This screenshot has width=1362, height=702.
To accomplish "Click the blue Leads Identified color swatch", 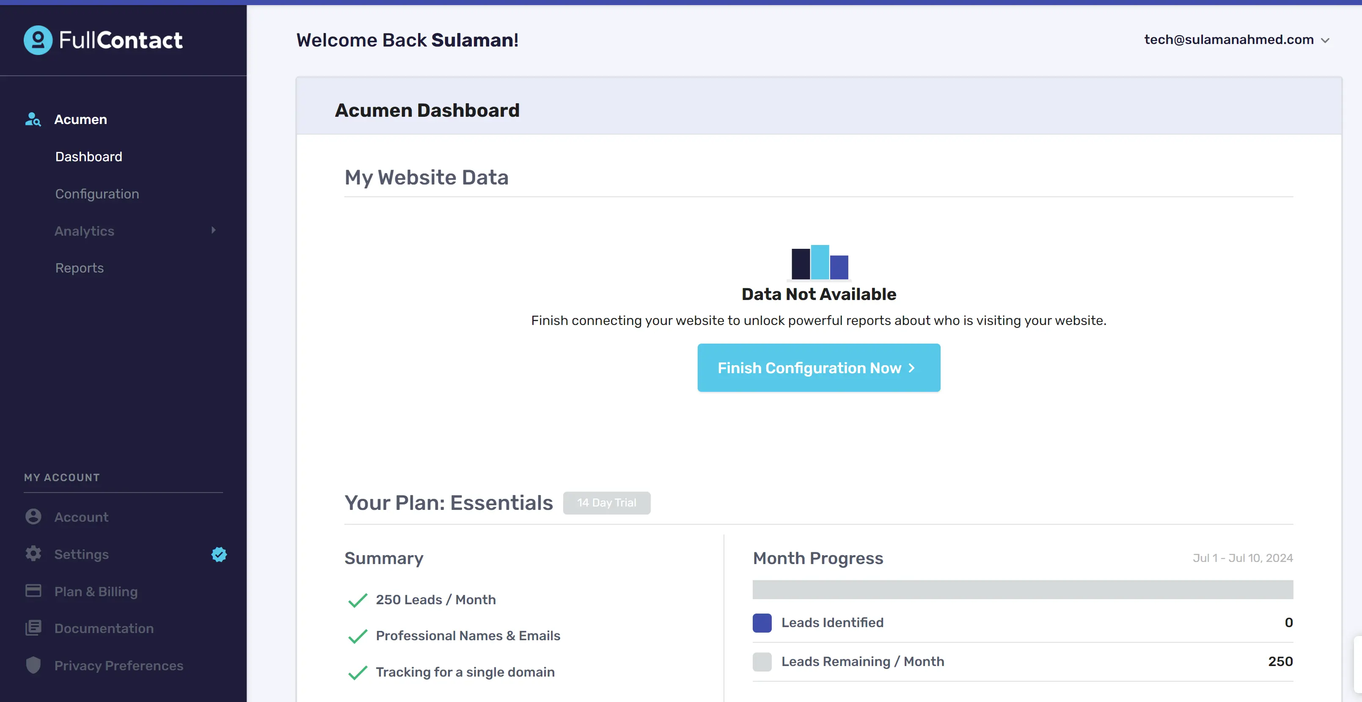I will pos(762,623).
